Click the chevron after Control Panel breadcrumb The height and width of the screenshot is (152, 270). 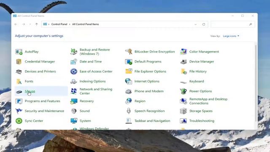pos(70,24)
